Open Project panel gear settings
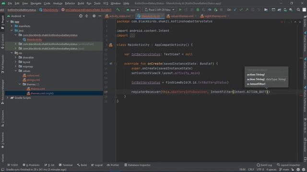This screenshot has width=307, height=172. (x=94, y=16)
